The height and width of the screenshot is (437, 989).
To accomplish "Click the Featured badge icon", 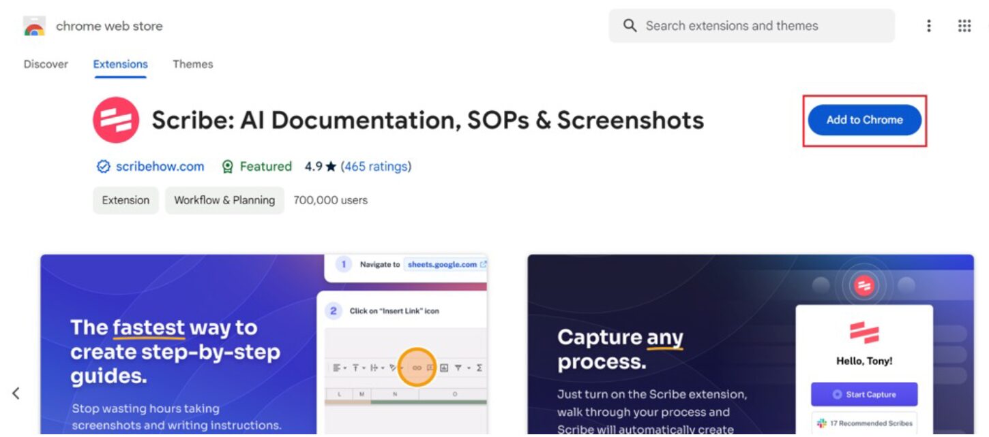I will click(227, 166).
